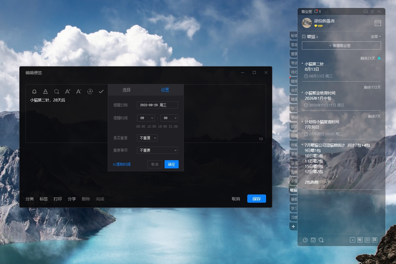Open the completed-calendar icon at panel bottom
Image resolution: width=396 pixels, height=264 pixels.
click(x=313, y=240)
